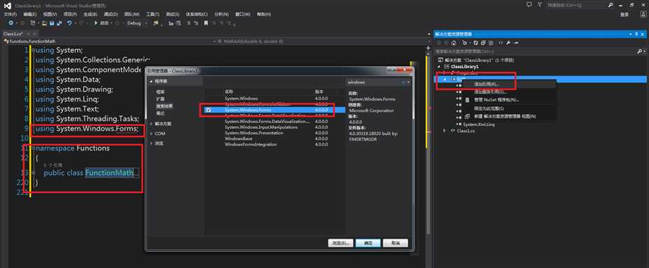Viewport: 649px width, 268px height.
Task: Select System.Windows.Presentation assembly row
Action: [274, 133]
